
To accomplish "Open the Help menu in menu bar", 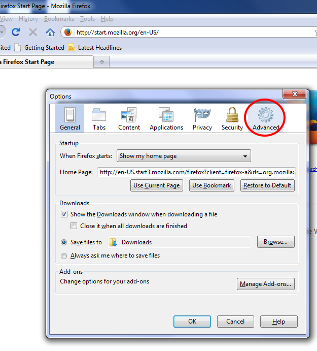I will (107, 19).
